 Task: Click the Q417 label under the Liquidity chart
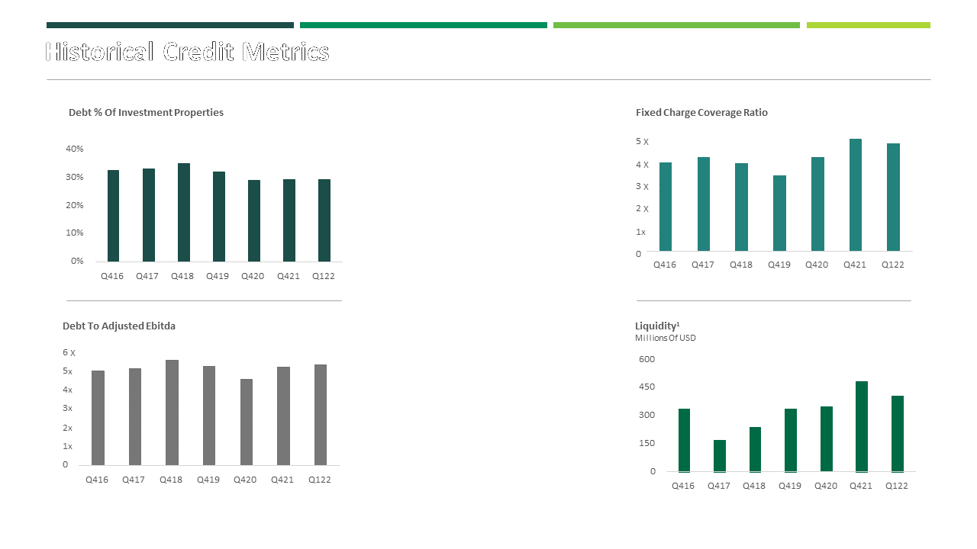[x=719, y=486]
